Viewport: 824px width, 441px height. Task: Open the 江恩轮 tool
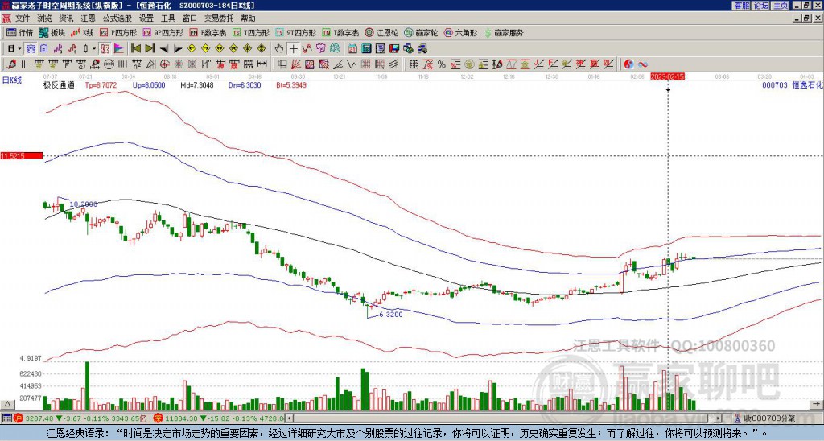click(x=381, y=32)
